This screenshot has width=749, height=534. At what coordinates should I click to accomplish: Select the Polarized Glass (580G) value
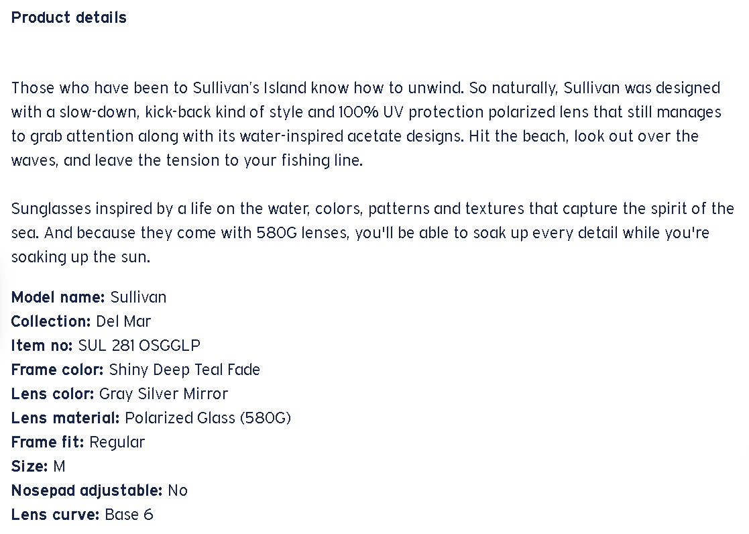click(x=208, y=418)
